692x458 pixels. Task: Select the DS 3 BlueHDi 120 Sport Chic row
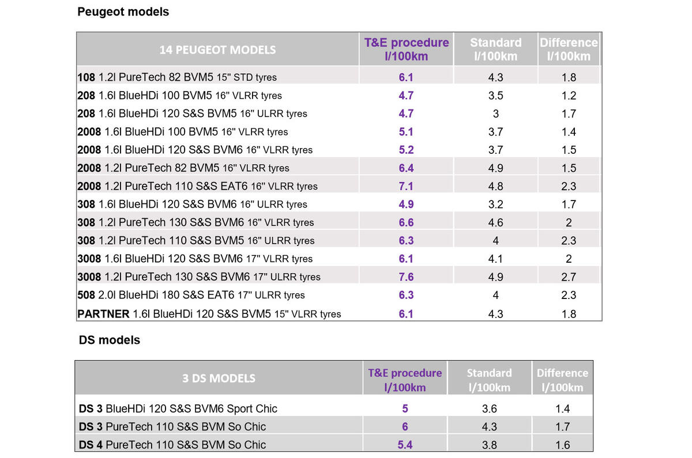(178, 408)
